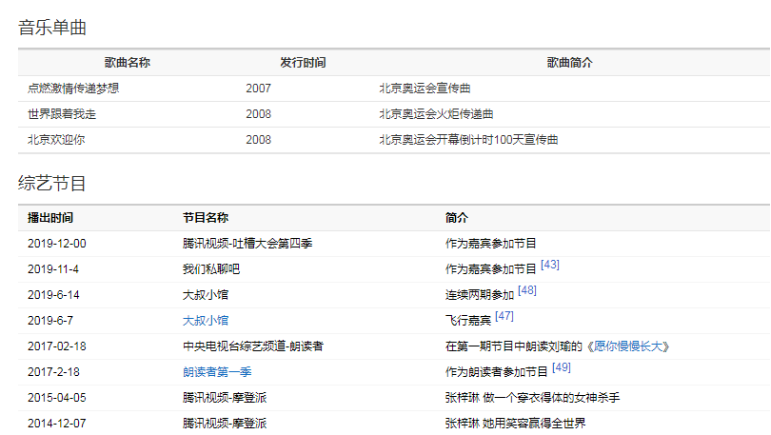This screenshot has height=435, width=771.
Task: Select the song 北京欢迎你 cell
Action: tap(57, 140)
